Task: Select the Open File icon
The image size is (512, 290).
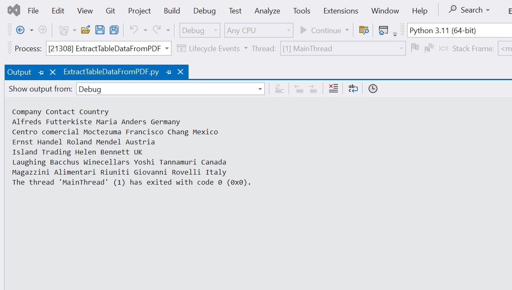Action: click(x=86, y=29)
